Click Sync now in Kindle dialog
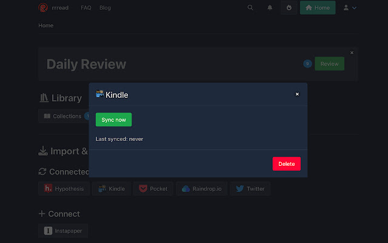 click(113, 120)
